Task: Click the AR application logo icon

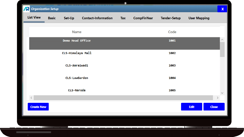Action: (27, 9)
